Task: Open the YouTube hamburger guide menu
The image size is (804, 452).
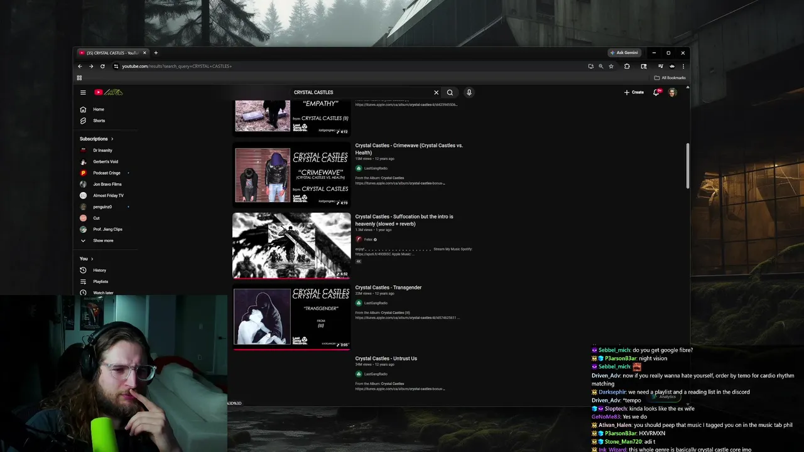Action: 83,92
